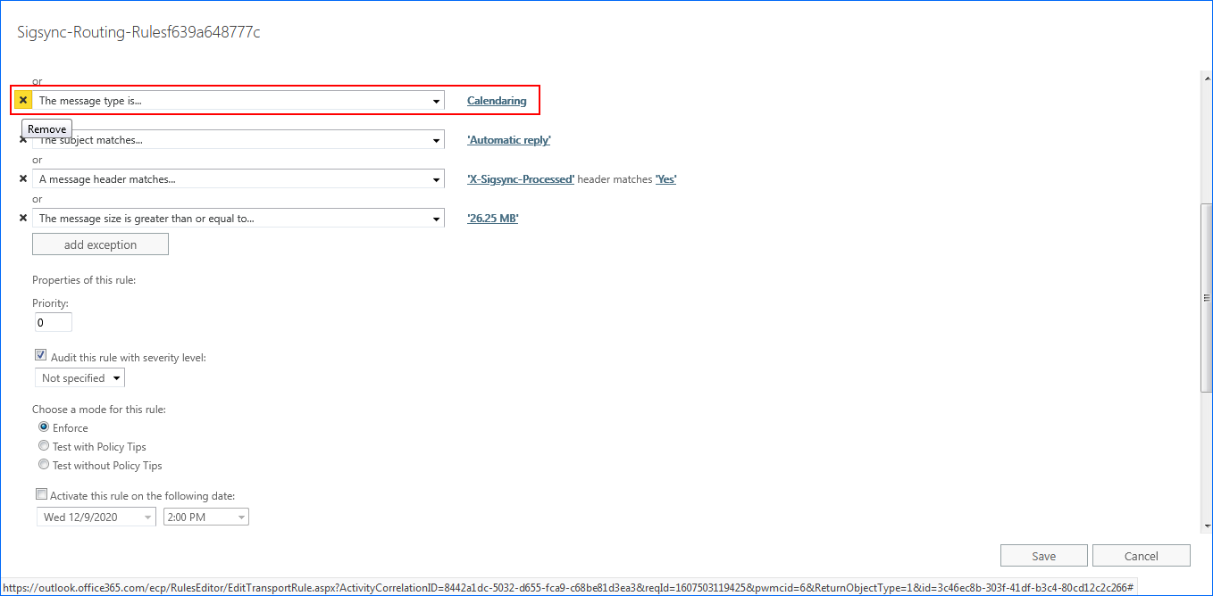Open the Calendaring message type link
1213x596 pixels.
point(497,101)
